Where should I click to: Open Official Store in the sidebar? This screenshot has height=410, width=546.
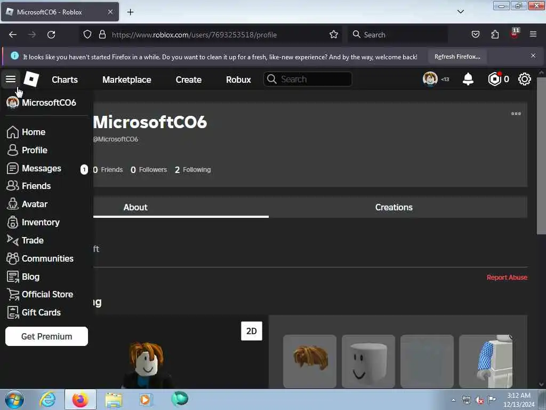coord(47,295)
